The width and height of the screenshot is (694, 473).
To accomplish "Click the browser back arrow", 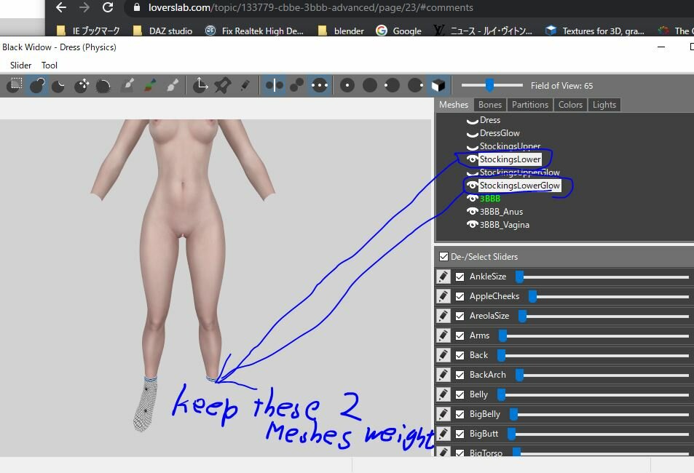I will click(61, 7).
